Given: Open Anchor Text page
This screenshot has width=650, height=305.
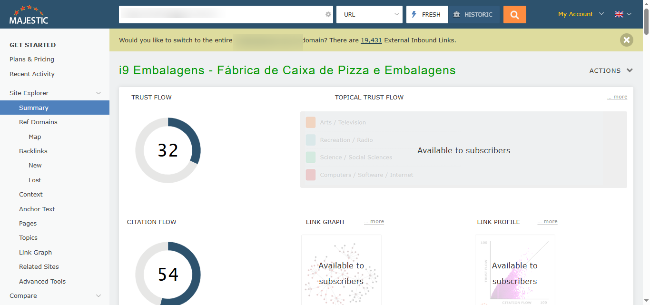Looking at the screenshot, I should (37, 209).
